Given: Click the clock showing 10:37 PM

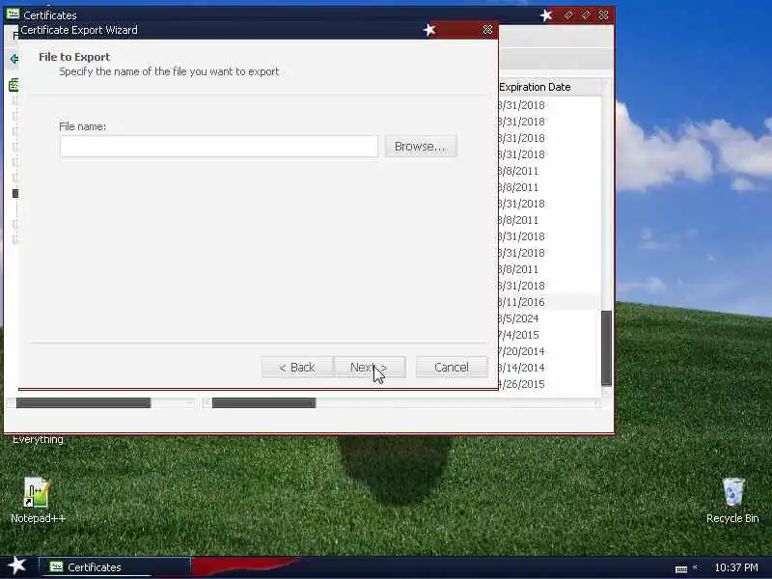Looking at the screenshot, I should coord(736,567).
